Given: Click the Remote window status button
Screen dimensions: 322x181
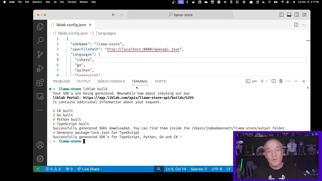Looking at the screenshot, I should (x=38, y=169).
